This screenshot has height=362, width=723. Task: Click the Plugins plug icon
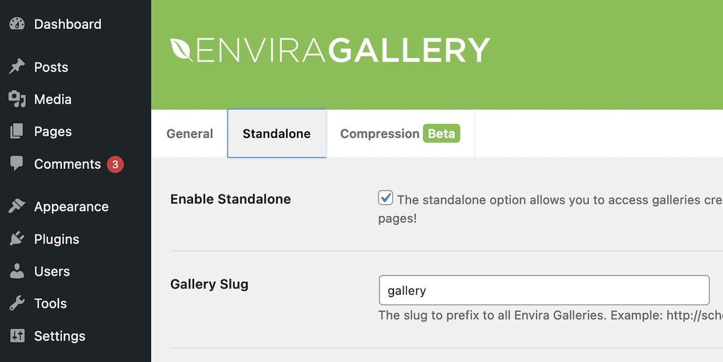tap(17, 239)
